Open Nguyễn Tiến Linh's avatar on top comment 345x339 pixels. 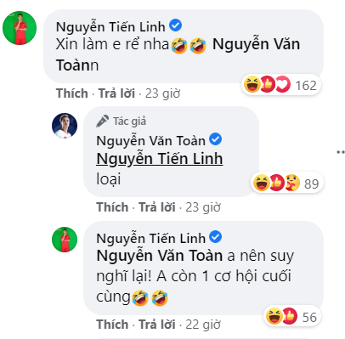pyautogui.click(x=20, y=28)
